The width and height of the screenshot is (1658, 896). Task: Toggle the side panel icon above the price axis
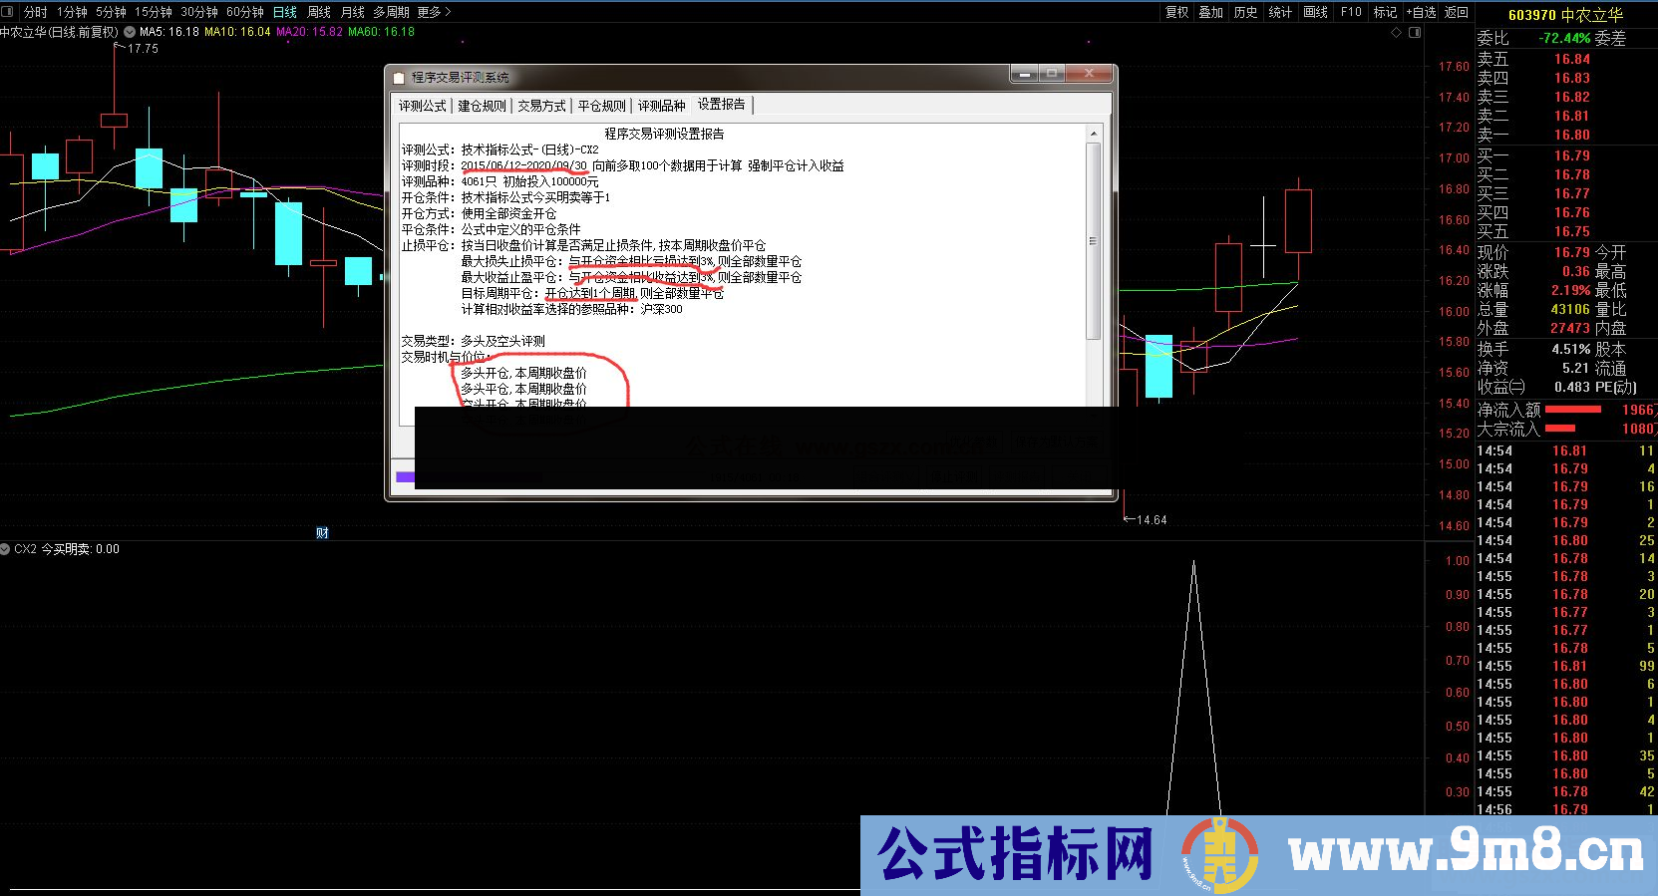click(1414, 33)
